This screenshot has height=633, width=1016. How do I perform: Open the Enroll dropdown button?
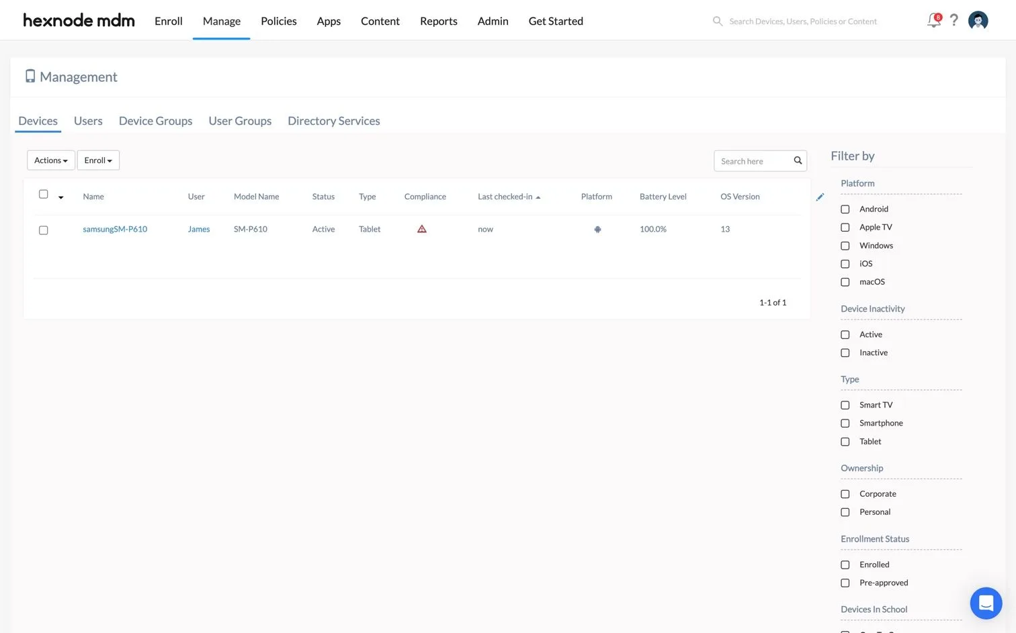(x=98, y=160)
